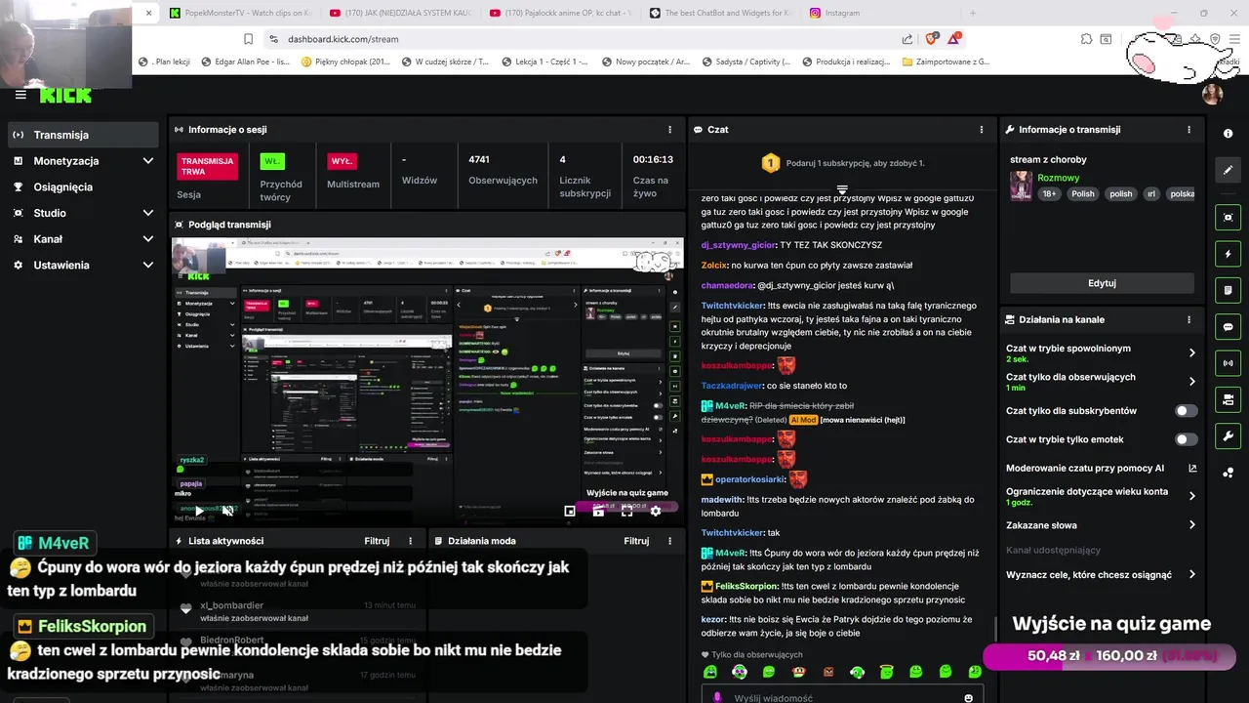Viewport: 1249px width, 703px height.
Task: Click the pencil edit icon in right sidebar
Action: (x=1228, y=170)
